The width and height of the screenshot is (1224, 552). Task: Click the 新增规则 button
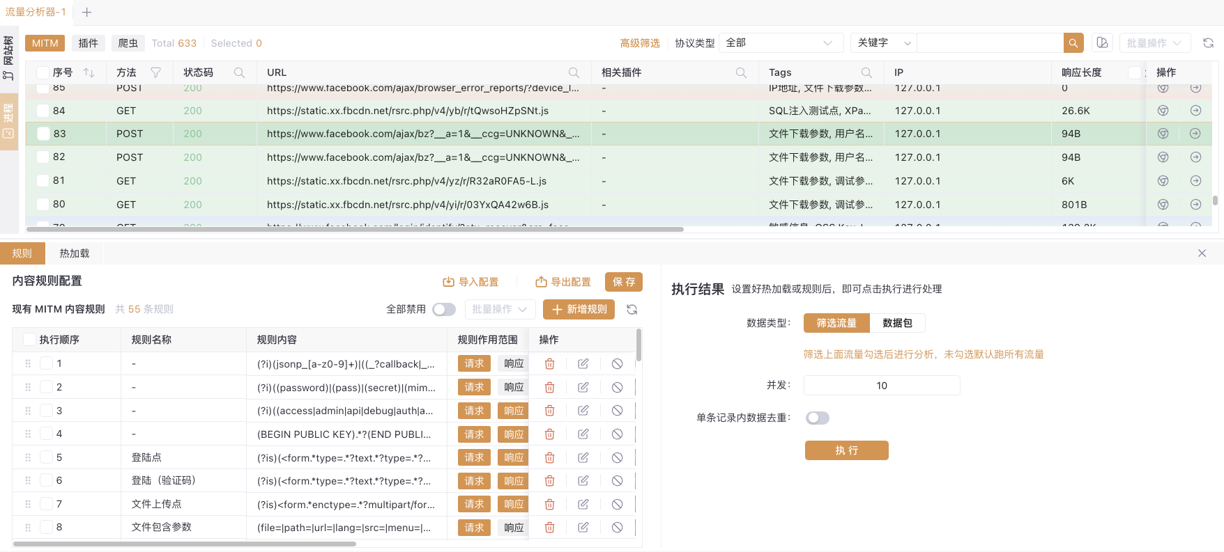coord(579,310)
